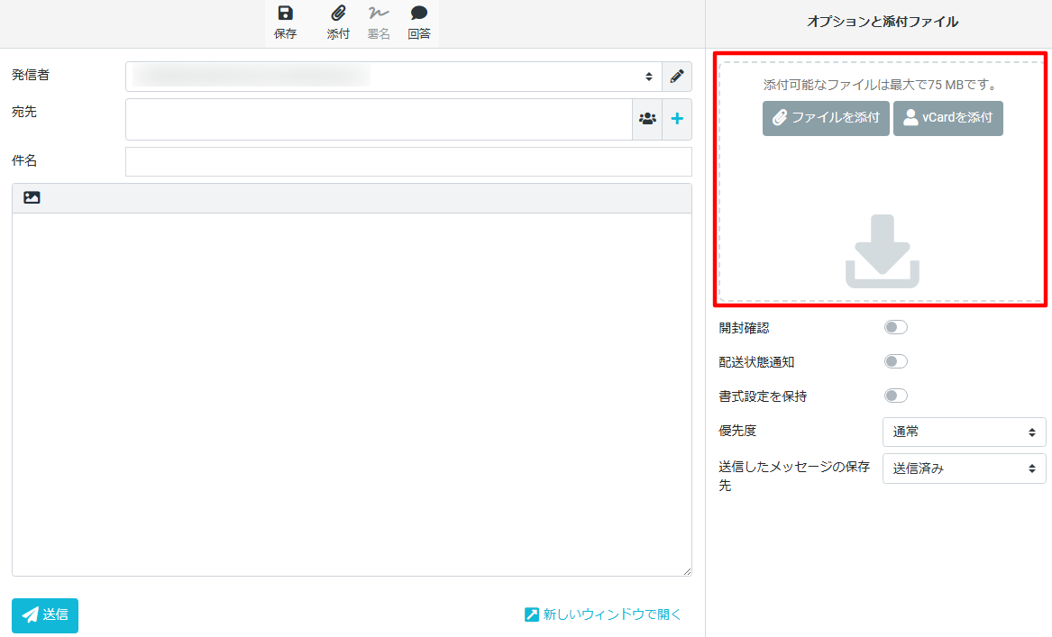Click the 件名 field label
The width and height of the screenshot is (1052, 637).
tap(24, 160)
